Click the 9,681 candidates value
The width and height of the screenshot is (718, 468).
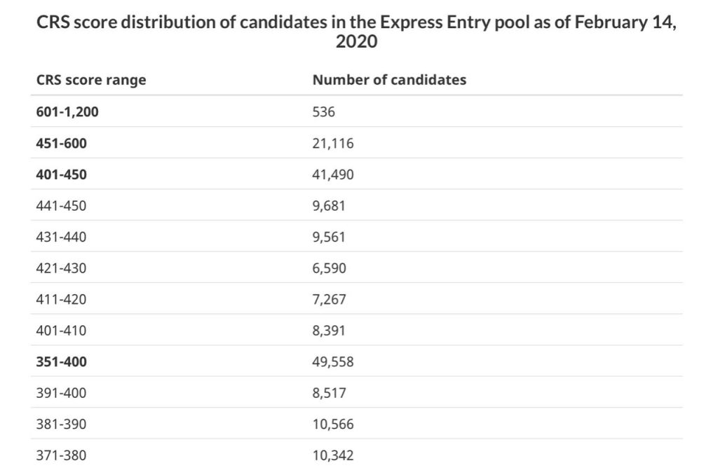click(329, 206)
